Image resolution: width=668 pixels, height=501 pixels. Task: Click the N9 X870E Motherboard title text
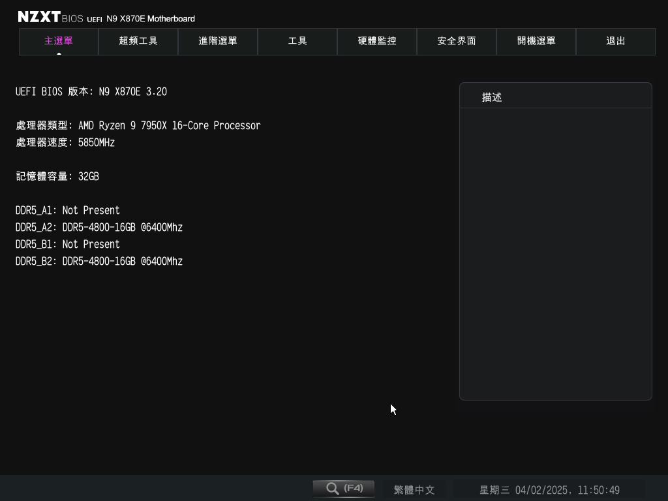[151, 19]
